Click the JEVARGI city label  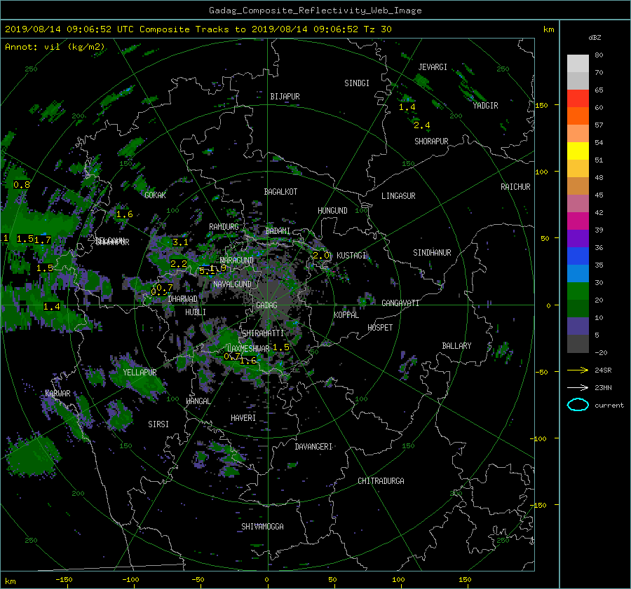pos(433,67)
